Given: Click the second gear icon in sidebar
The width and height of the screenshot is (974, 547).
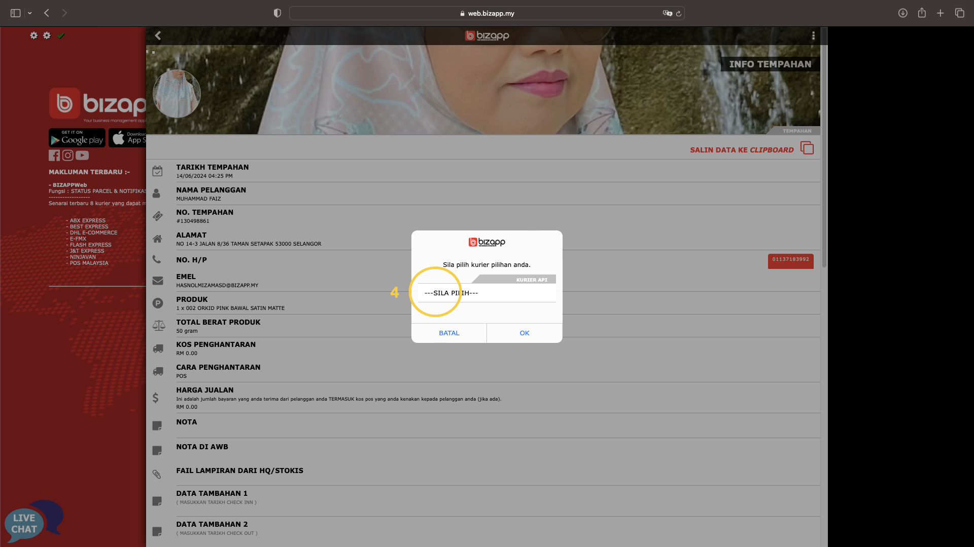Looking at the screenshot, I should [47, 35].
